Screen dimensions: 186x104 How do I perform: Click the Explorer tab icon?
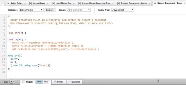70,82
